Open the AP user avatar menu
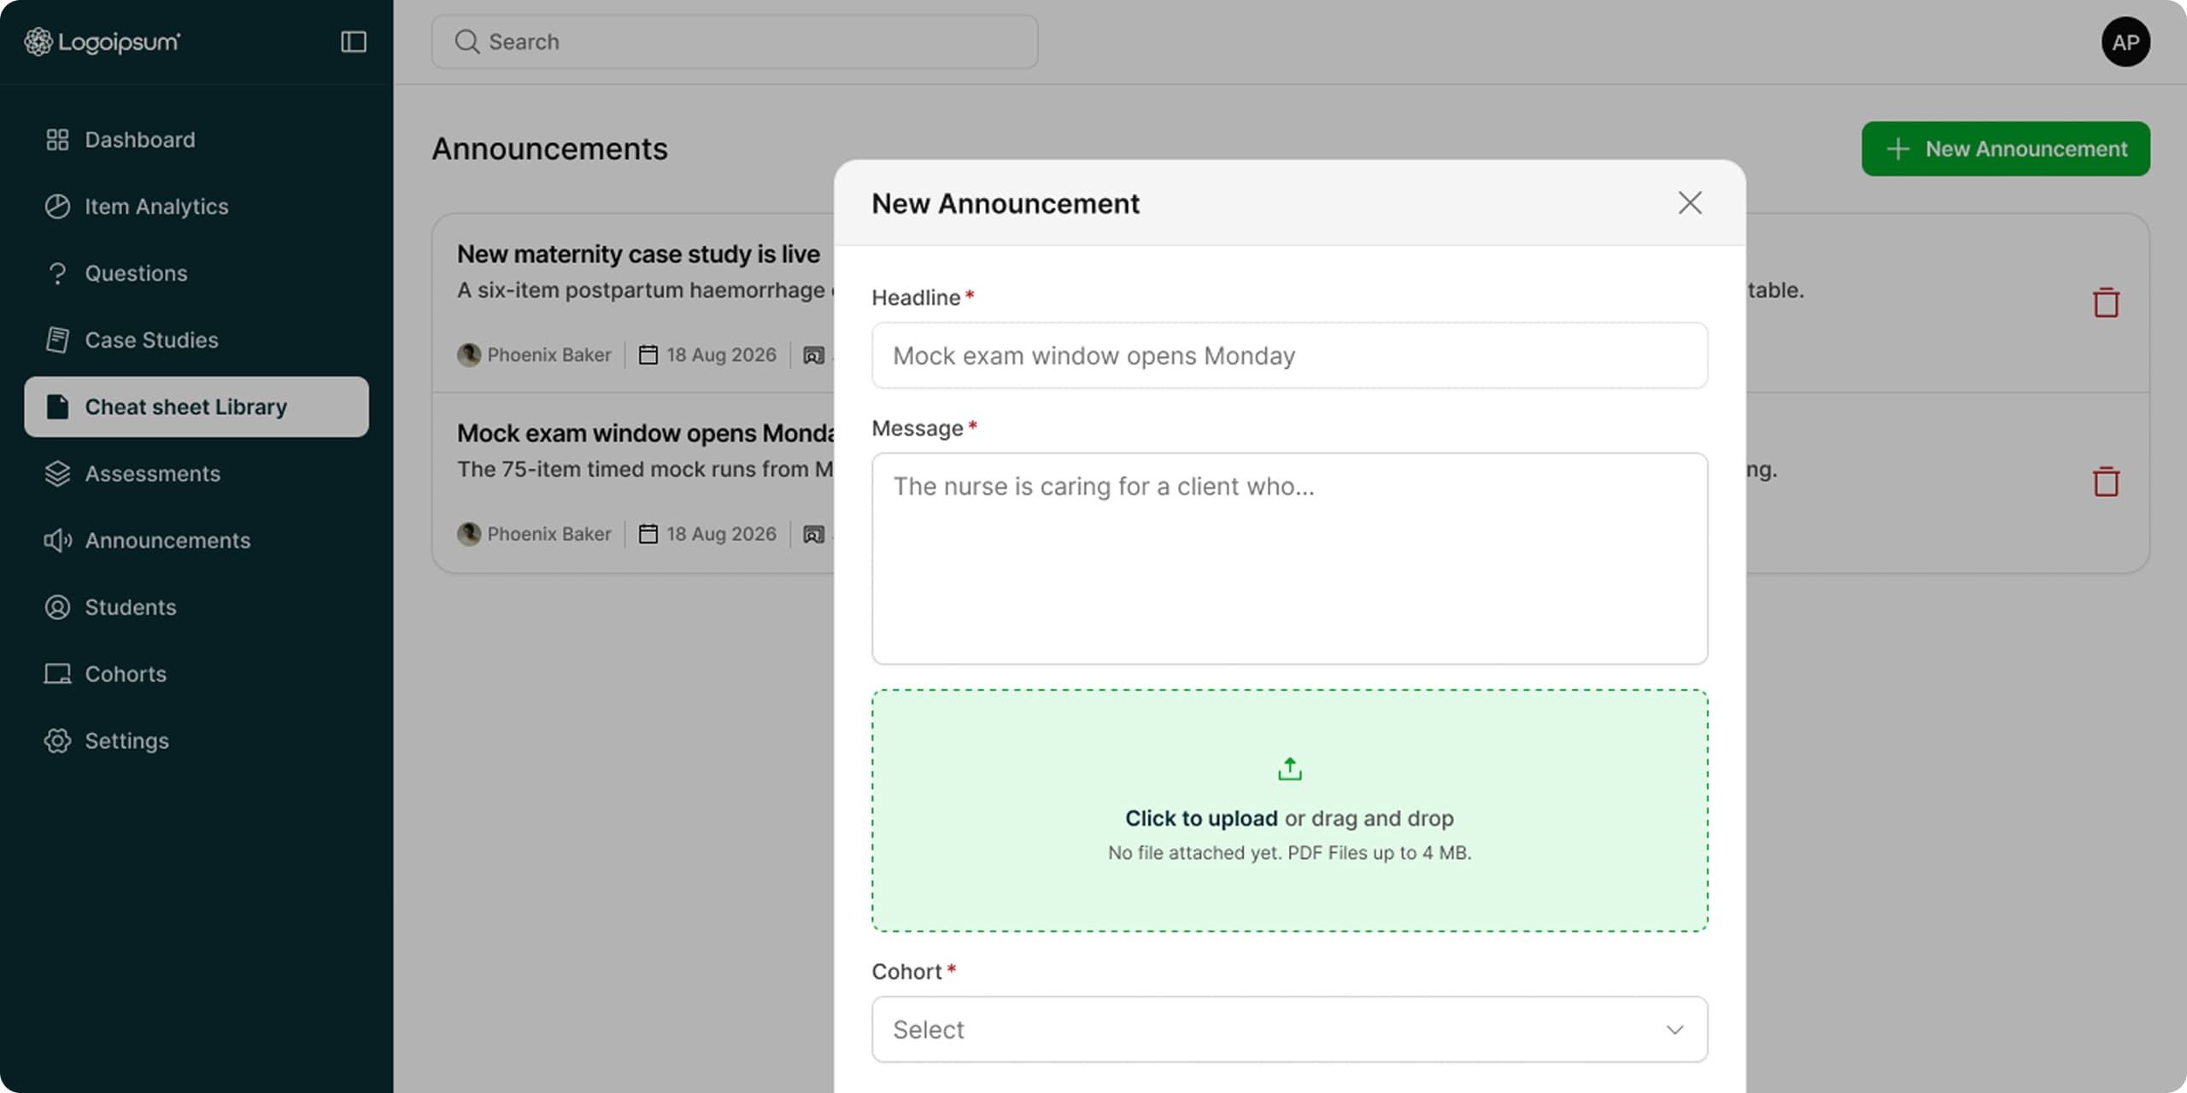 pyautogui.click(x=2125, y=42)
